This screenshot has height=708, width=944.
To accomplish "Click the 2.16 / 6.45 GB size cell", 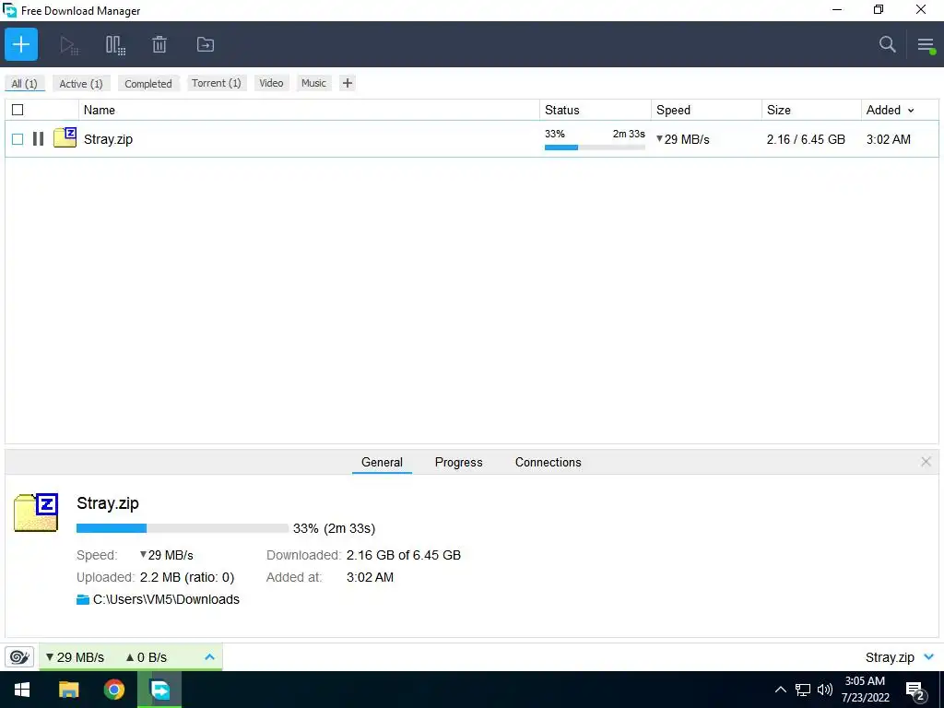I will pos(806,139).
